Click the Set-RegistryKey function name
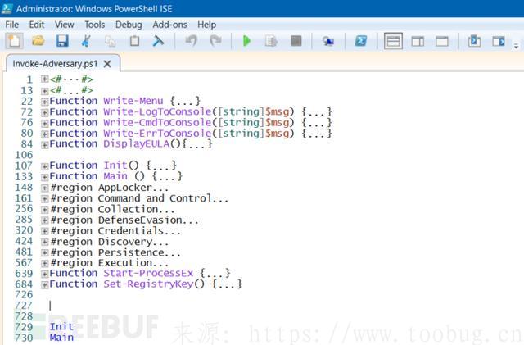 tap(148, 284)
